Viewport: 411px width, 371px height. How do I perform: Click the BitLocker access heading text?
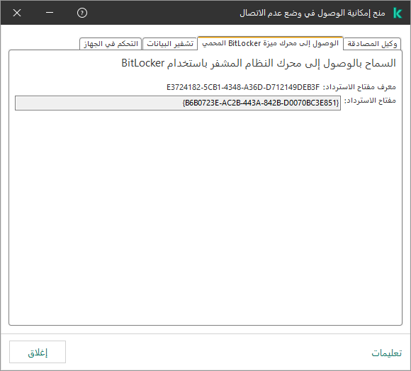click(x=259, y=63)
